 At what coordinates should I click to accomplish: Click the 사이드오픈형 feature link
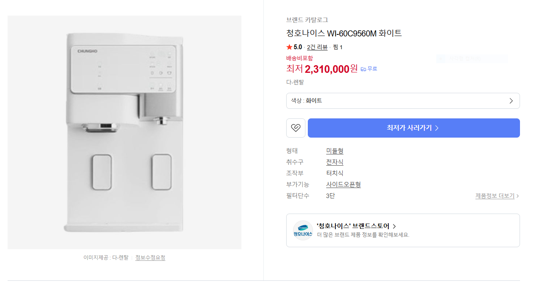343,184
